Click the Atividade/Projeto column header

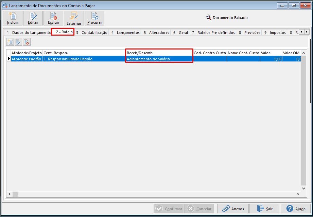(x=27, y=53)
